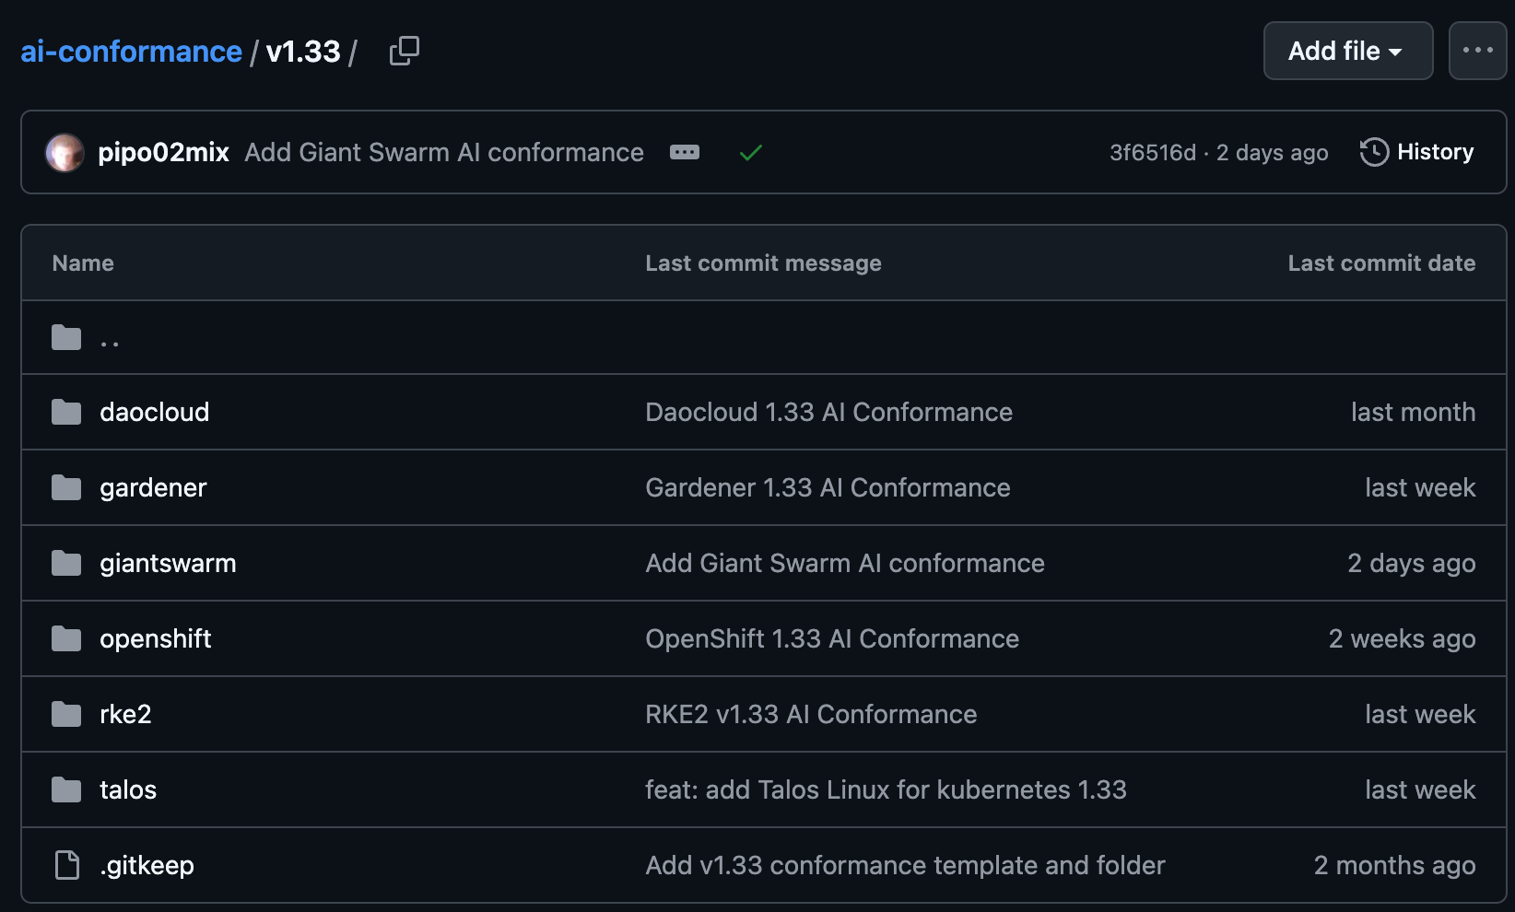Navigate up using the parent directory row
This screenshot has height=912, width=1515.
(110, 337)
